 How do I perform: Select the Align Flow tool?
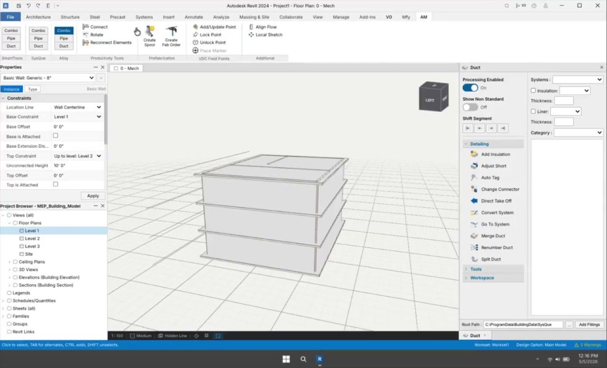(263, 27)
